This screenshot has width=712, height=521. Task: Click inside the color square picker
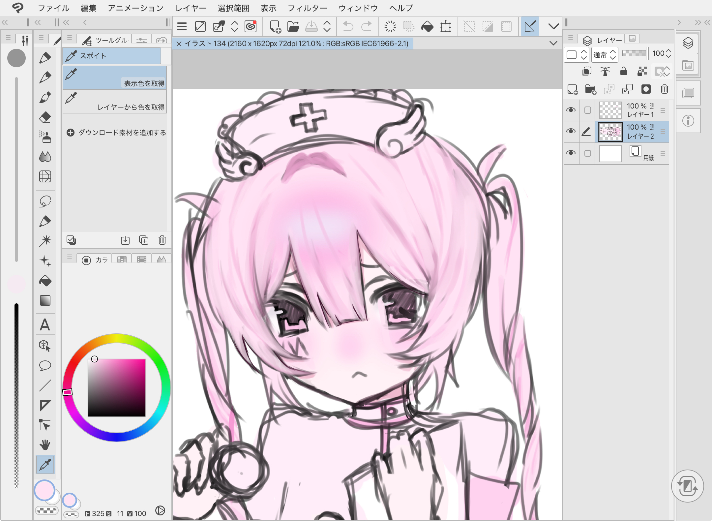pyautogui.click(x=117, y=388)
